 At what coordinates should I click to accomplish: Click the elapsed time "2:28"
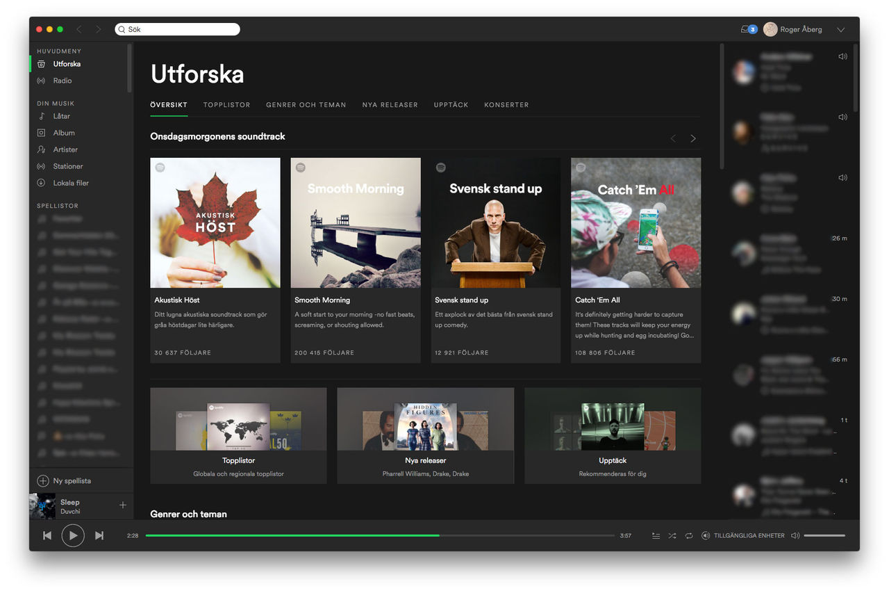tap(133, 536)
